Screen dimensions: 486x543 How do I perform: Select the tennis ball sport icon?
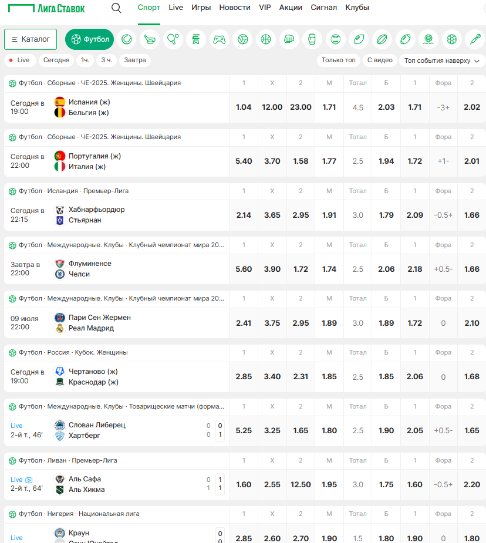(126, 39)
